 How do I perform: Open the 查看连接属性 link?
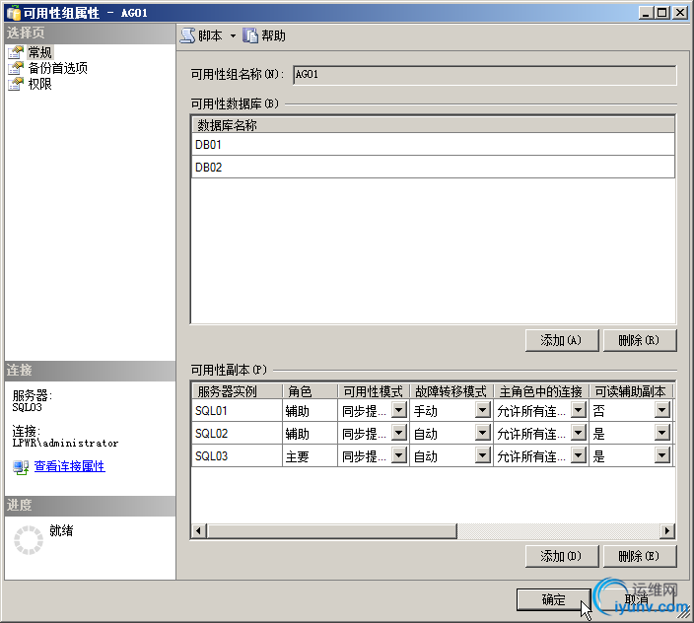point(69,466)
